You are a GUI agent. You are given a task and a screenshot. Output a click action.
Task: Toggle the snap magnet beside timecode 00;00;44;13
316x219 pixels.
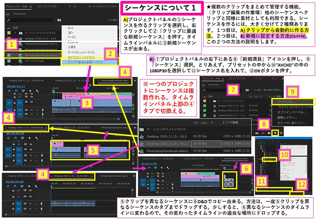tap(16, 91)
